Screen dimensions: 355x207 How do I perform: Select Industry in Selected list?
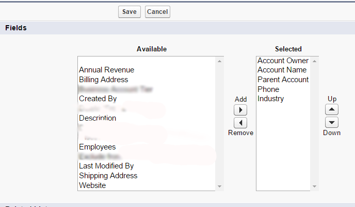270,99
